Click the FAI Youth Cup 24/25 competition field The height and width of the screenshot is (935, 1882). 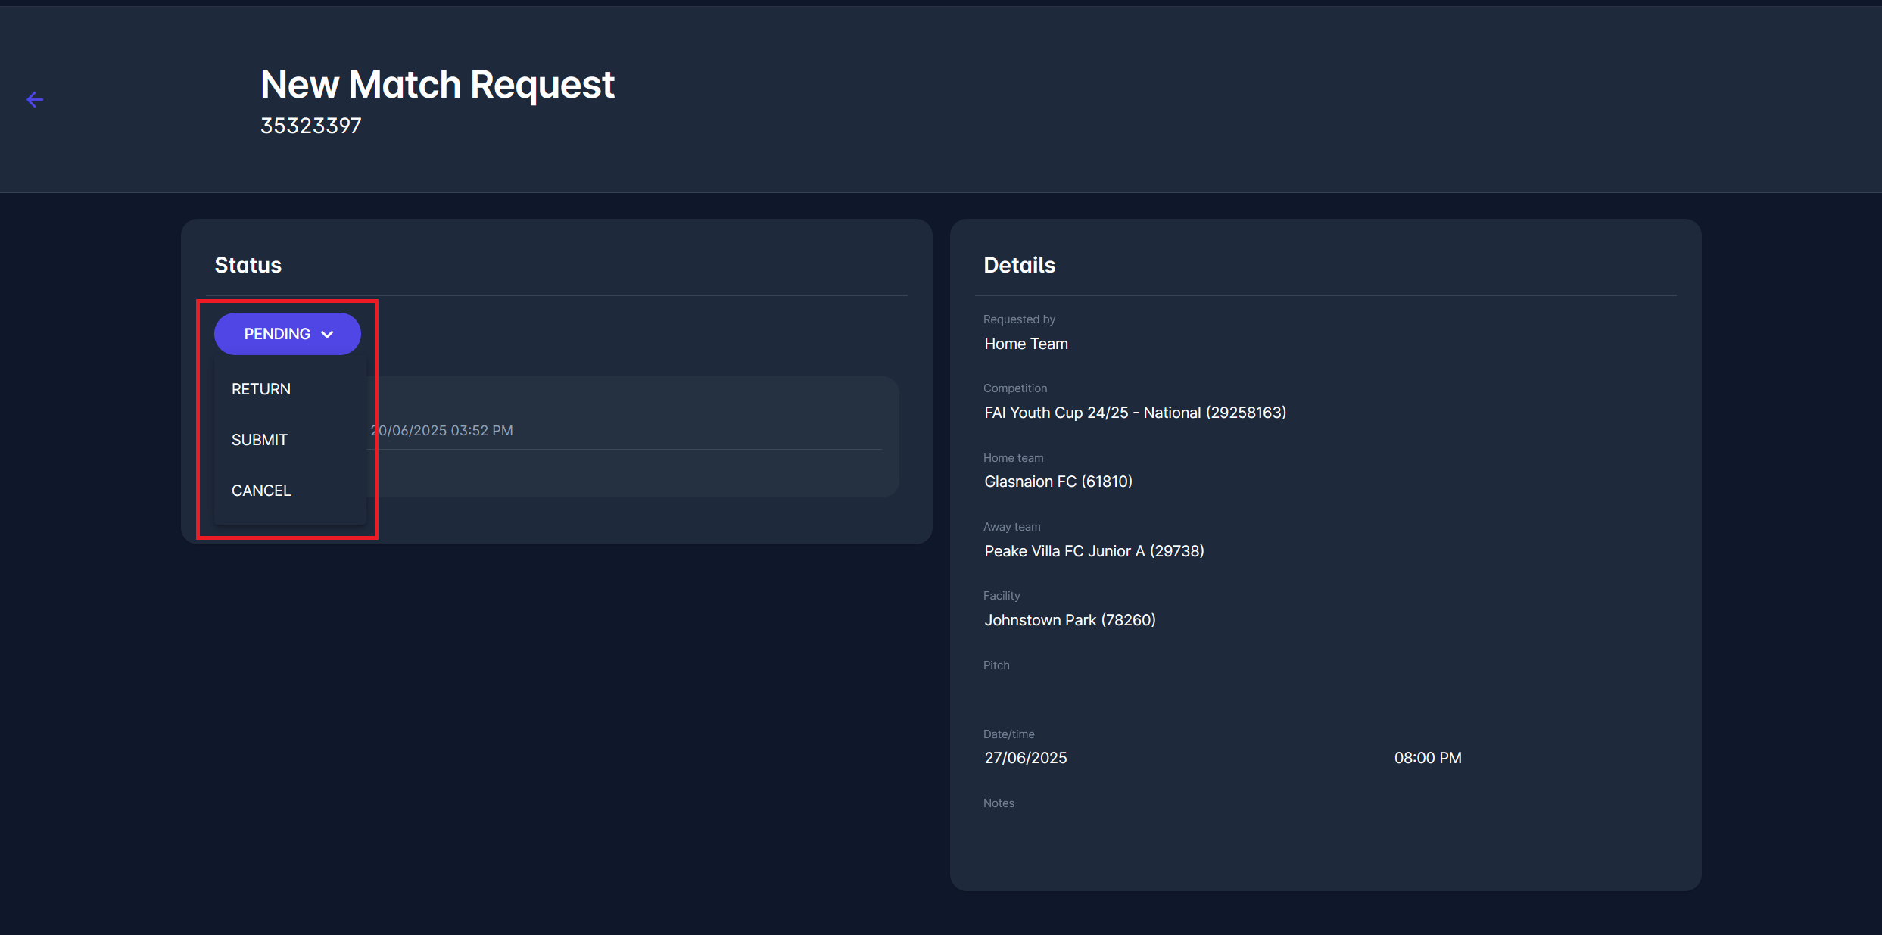click(1135, 413)
